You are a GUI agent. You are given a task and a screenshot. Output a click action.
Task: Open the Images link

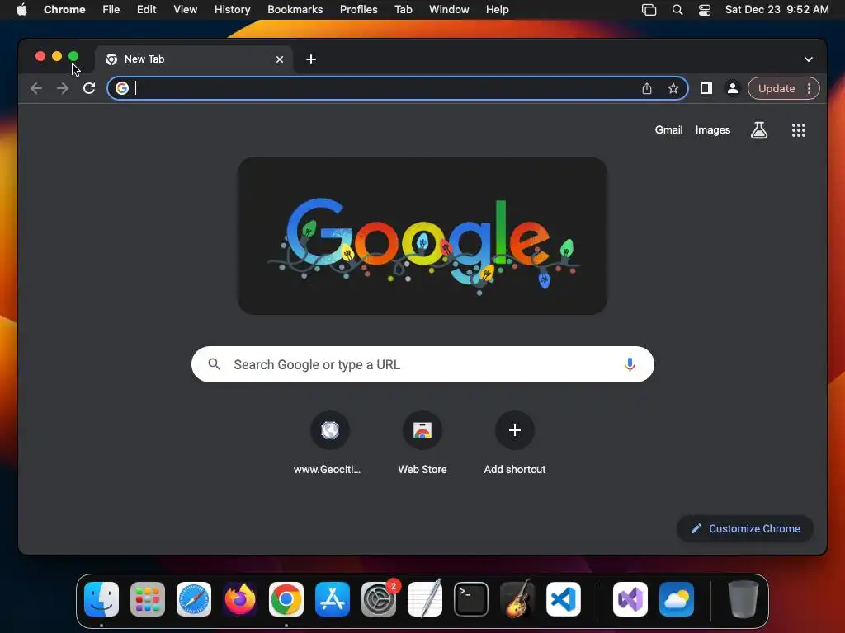712,129
